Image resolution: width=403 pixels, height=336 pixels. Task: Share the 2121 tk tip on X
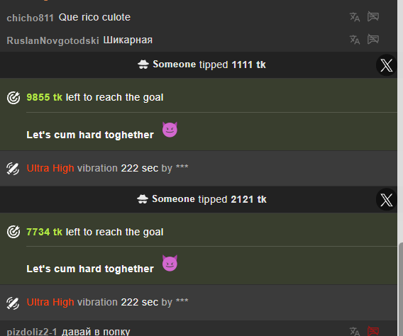(x=386, y=200)
